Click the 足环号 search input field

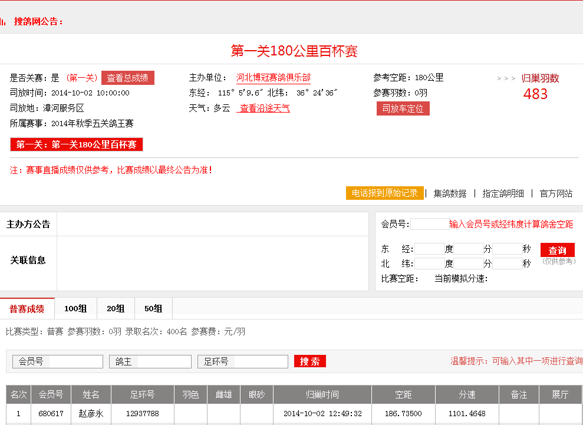click(260, 361)
